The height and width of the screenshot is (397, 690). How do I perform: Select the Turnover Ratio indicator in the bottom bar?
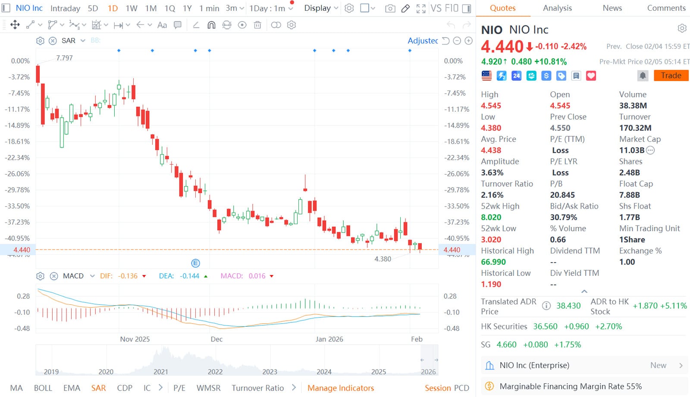[x=257, y=388]
